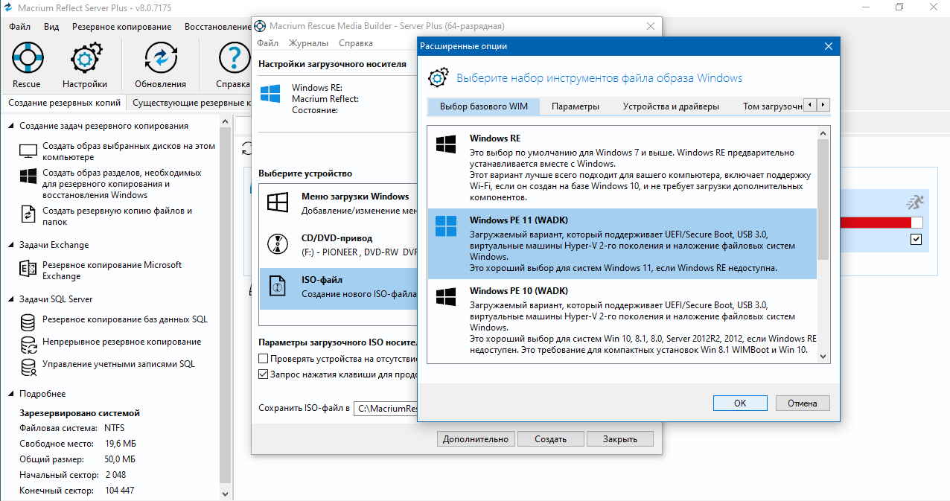Screen dimensions: 950x501
Task: Open Том загрузочн tab
Action: (772, 106)
